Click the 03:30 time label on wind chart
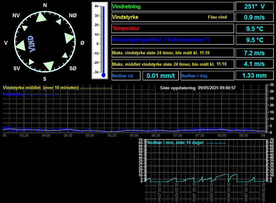Image resolution: width=276 pixels, height=203 pixels. pos(24,135)
